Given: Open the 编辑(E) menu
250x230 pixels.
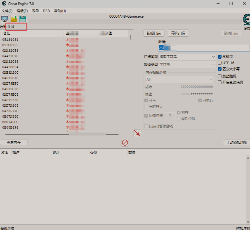Looking at the screenshot, I should tap(22, 11).
